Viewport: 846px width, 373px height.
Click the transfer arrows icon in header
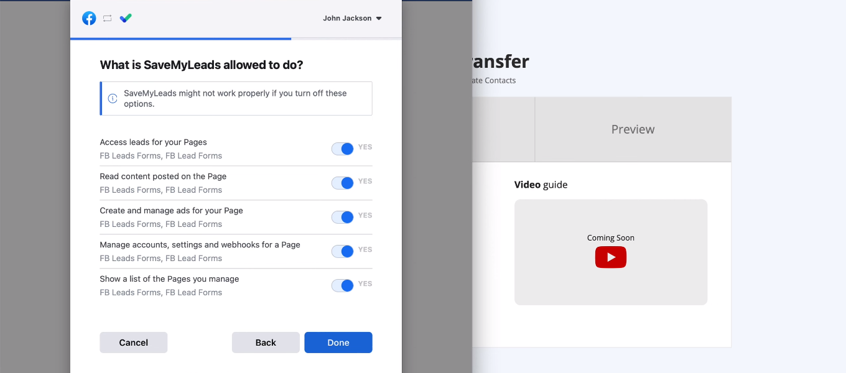[x=107, y=18]
